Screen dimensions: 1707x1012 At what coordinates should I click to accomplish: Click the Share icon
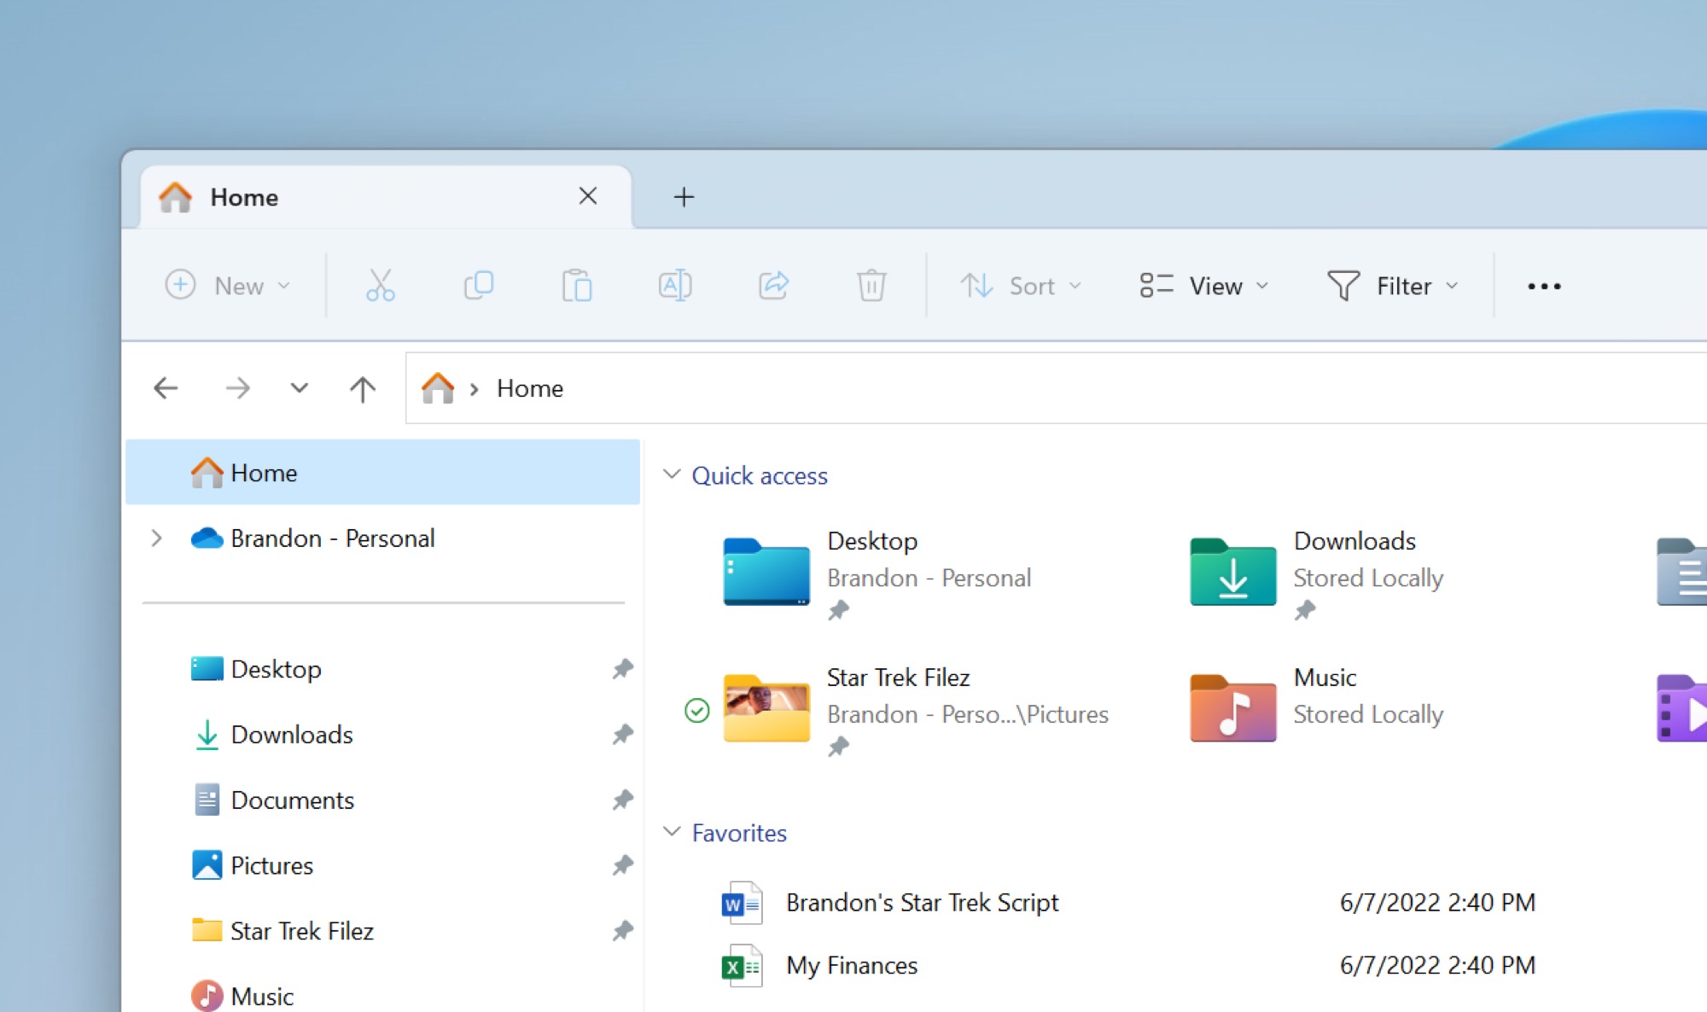pyautogui.click(x=773, y=285)
